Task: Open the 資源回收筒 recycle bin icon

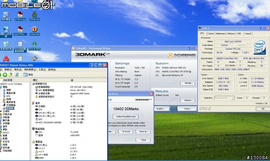Action: [6, 46]
